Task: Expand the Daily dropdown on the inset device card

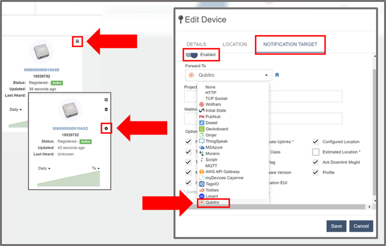Action: [45, 168]
